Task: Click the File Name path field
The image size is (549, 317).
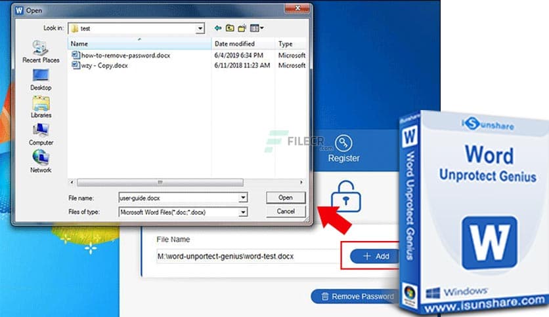Action: tap(247, 256)
